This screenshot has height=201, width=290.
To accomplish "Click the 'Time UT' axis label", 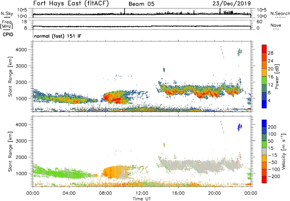I will [x=142, y=199].
